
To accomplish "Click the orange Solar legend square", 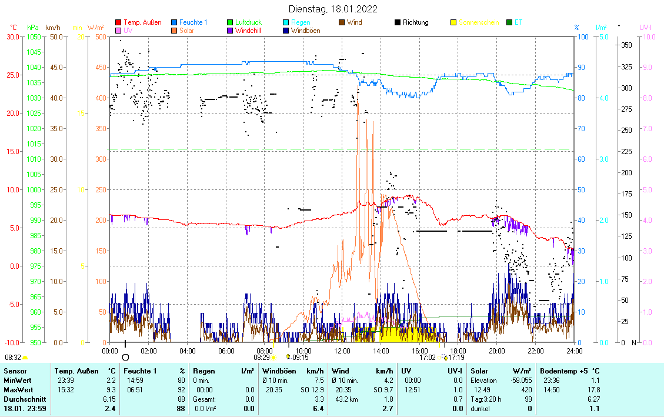I will pos(175,31).
